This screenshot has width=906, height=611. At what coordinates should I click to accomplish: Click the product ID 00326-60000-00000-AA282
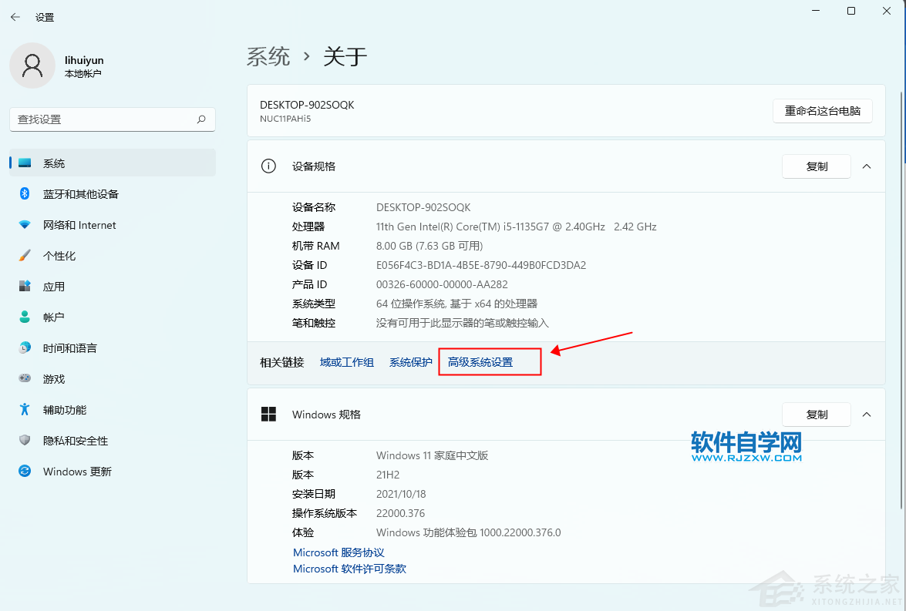(442, 284)
